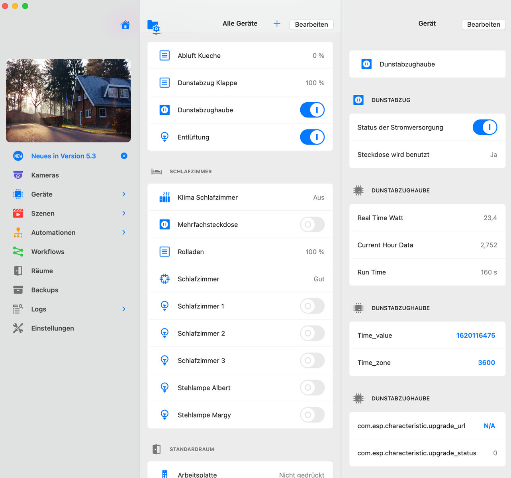The height and width of the screenshot is (478, 511).
Task: Select Automationen in the sidebar
Action: (53, 233)
